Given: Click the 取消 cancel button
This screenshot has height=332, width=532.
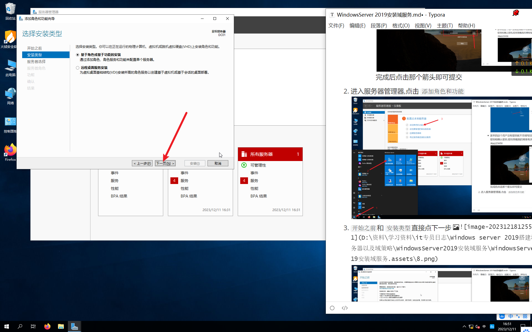Looking at the screenshot, I should pos(218,164).
